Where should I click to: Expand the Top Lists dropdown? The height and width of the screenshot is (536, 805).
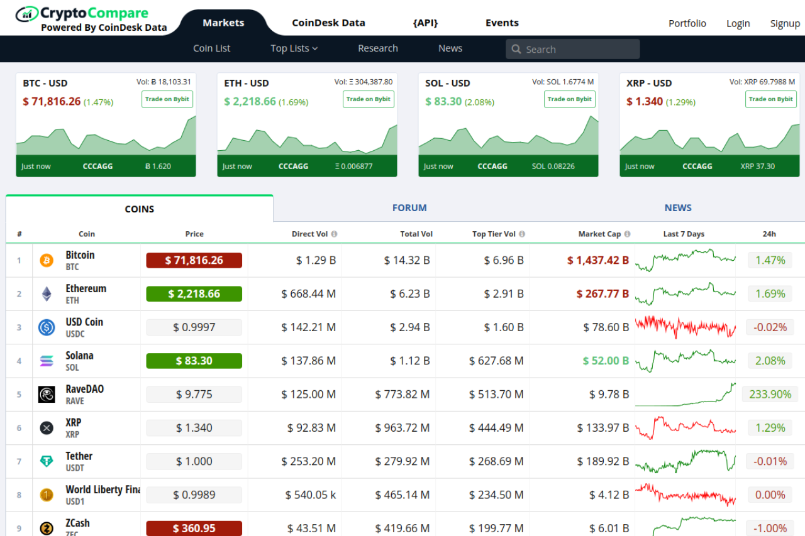pos(294,48)
